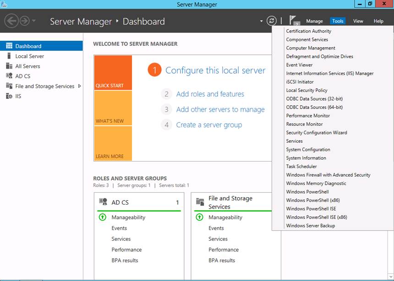
Task: Select Event Viewer from Tools menu
Action: (299, 65)
